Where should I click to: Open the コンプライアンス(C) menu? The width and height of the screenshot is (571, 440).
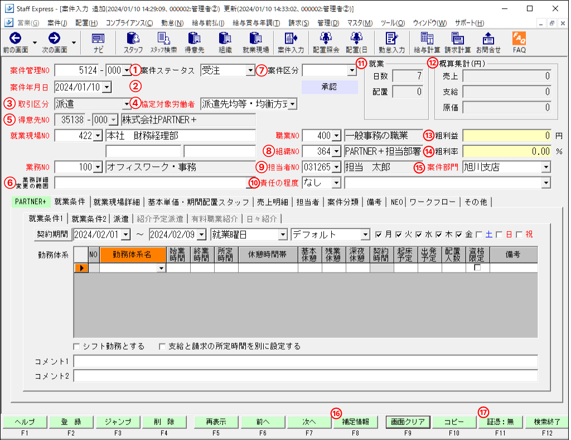(129, 23)
